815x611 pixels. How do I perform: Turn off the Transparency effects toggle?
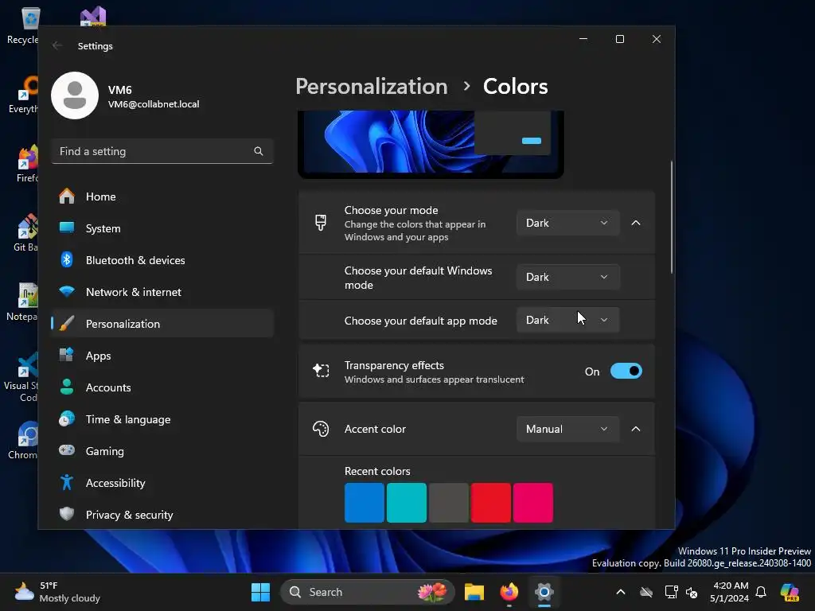pyautogui.click(x=626, y=371)
